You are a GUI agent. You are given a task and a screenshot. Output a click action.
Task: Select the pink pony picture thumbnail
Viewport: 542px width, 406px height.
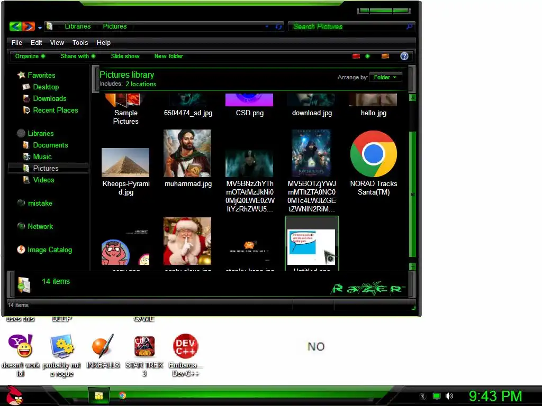point(125,248)
